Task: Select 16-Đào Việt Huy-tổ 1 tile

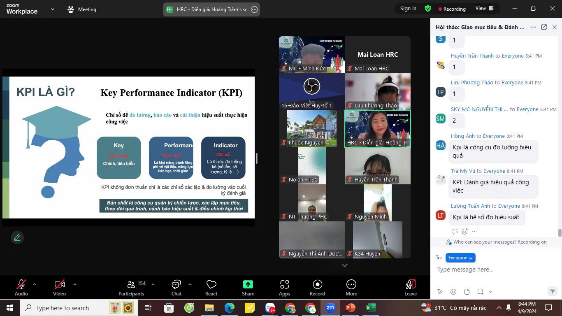Action: point(312,92)
